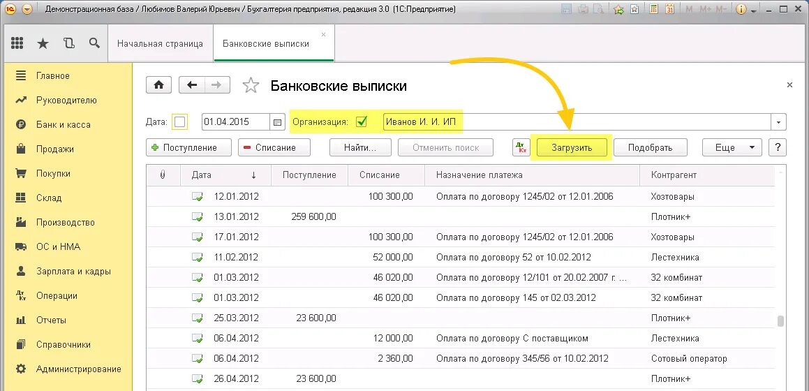809x391 pixels.
Task: Click the Руководителю chart icon
Action: [21, 100]
